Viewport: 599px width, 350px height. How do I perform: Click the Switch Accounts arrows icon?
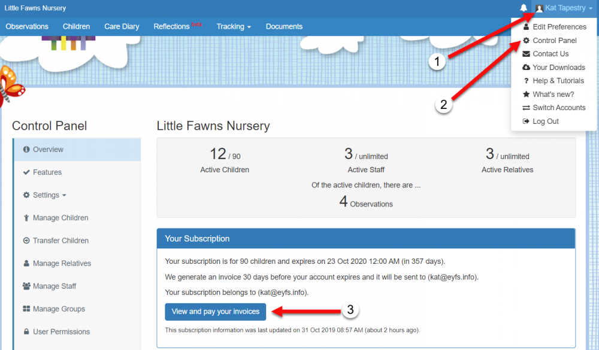[527, 108]
